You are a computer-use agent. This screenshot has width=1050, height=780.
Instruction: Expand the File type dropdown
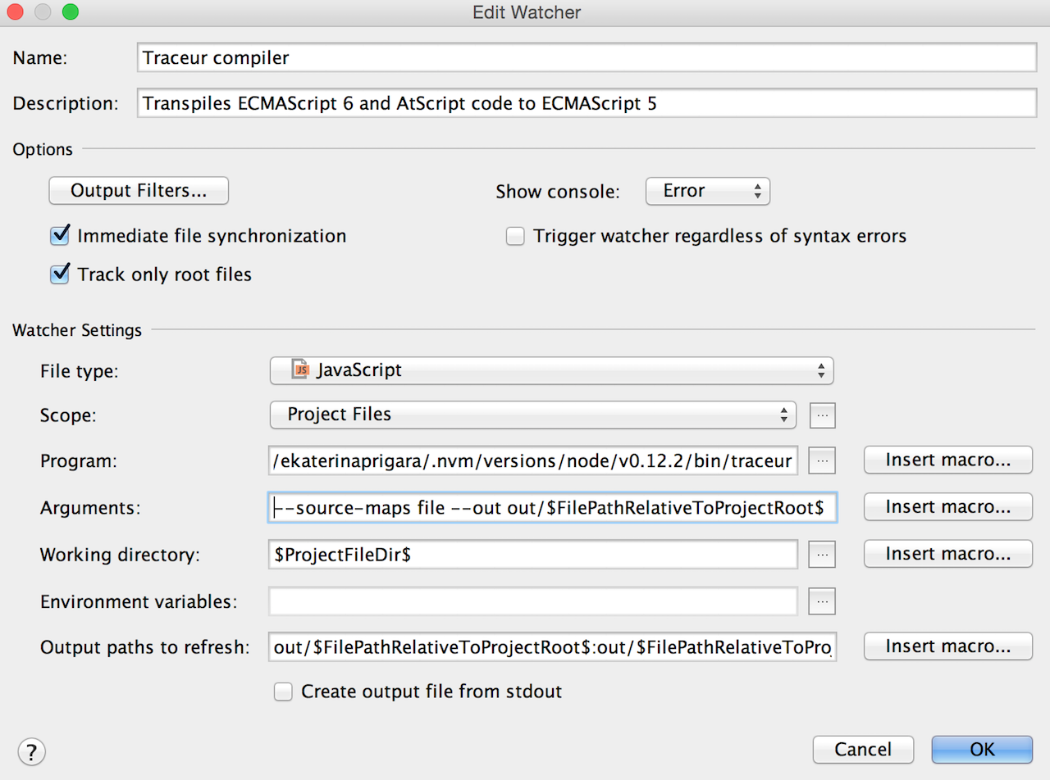click(x=551, y=370)
